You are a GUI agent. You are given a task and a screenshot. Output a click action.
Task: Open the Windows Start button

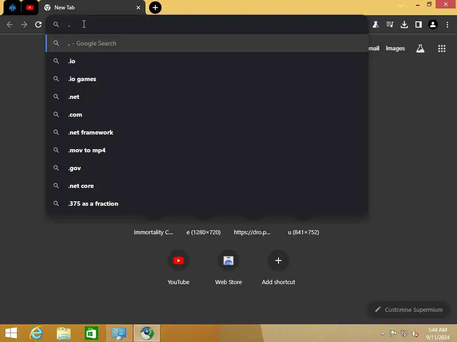11,333
